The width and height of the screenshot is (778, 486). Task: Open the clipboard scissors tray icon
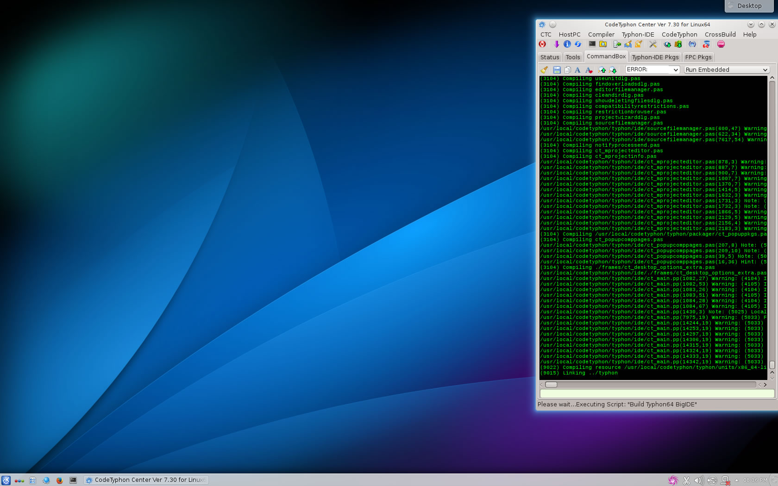(686, 480)
